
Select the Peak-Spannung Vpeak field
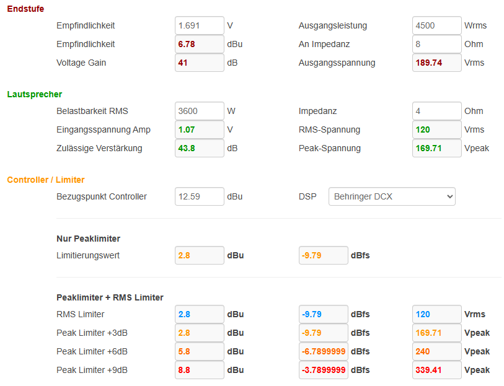click(436, 148)
